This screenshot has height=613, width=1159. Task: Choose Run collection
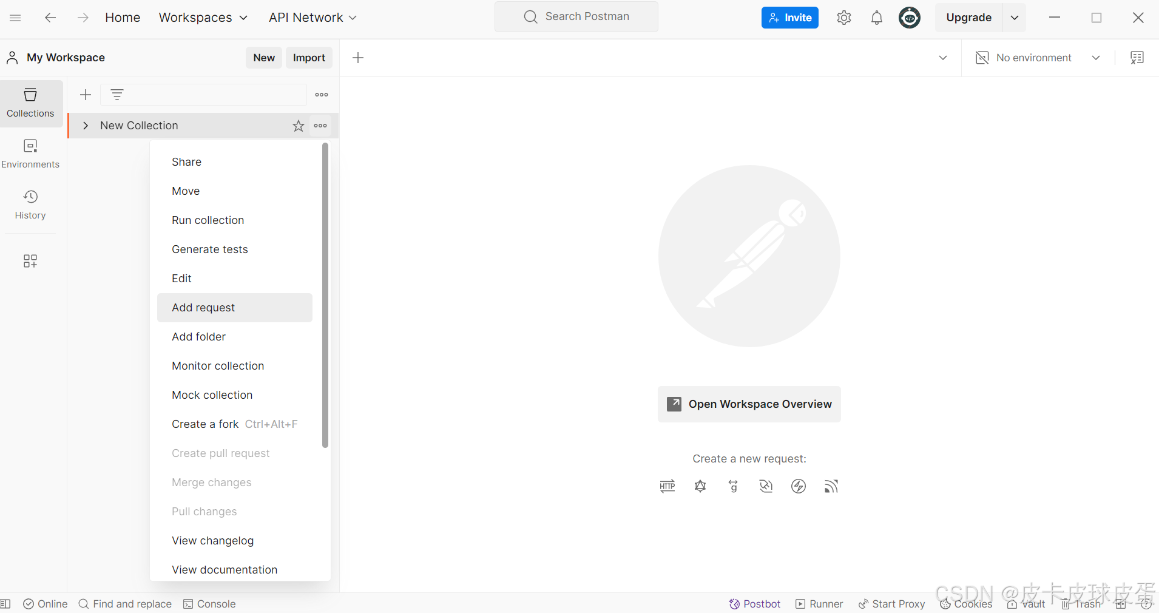click(235, 220)
